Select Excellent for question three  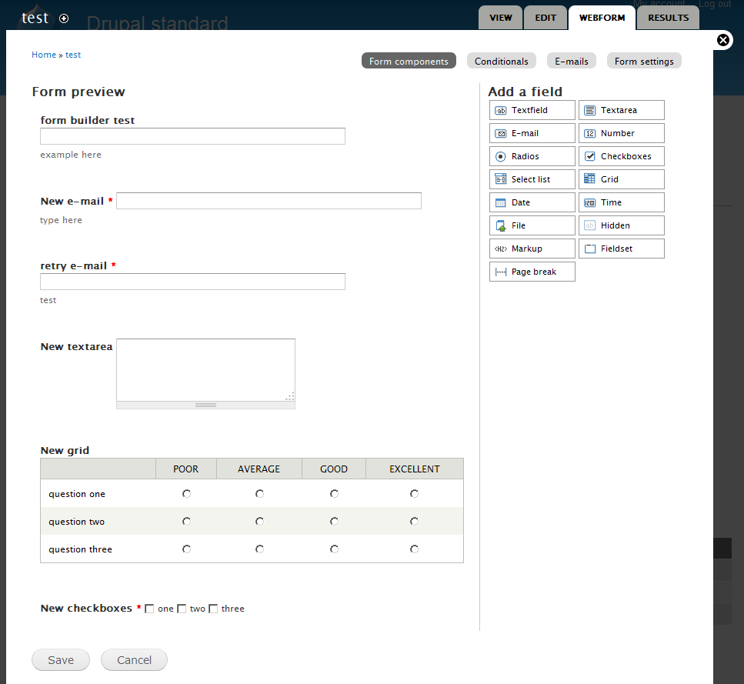[x=414, y=549]
